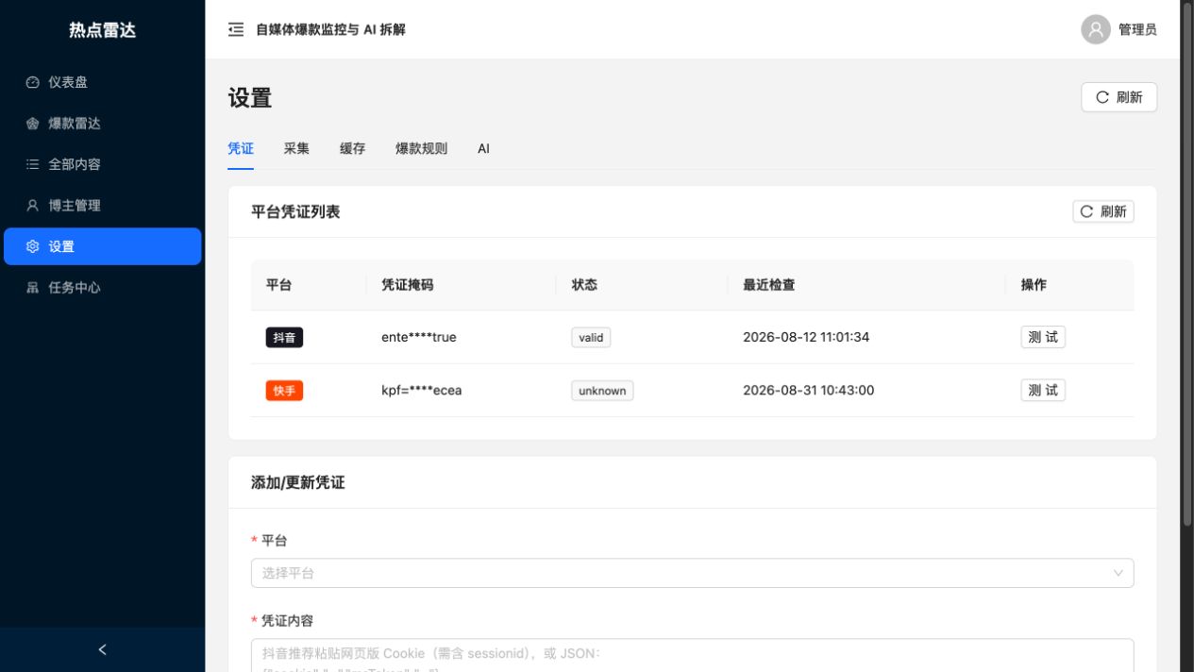This screenshot has width=1194, height=672.
Task: Click timestamp 2026-08-12 11:01:34
Action: pos(806,337)
